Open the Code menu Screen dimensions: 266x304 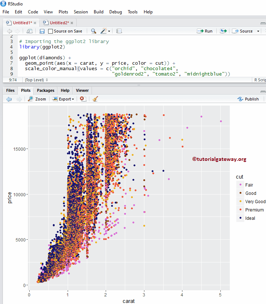coord(33,12)
